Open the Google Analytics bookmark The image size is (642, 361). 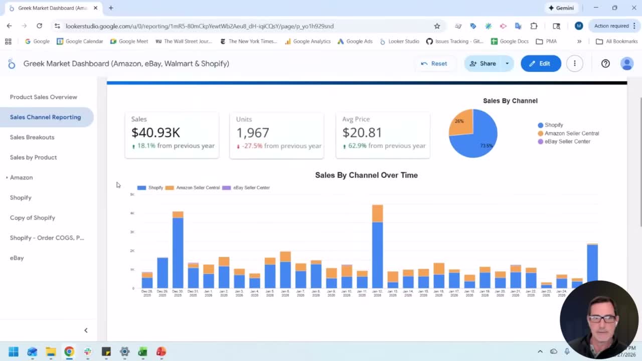click(307, 41)
